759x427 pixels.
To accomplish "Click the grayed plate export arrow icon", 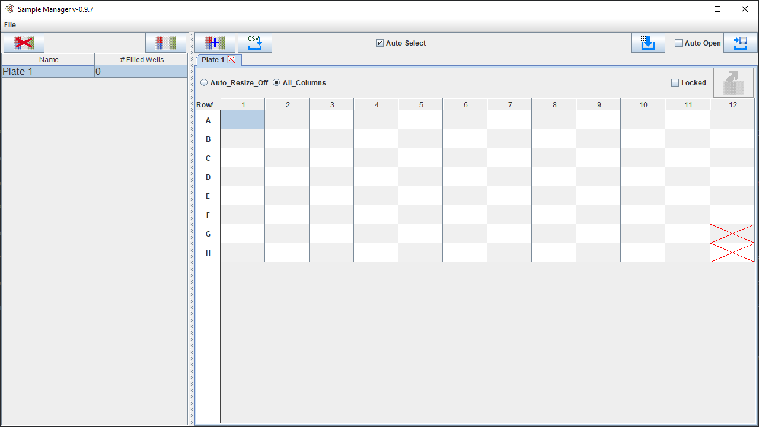I will coord(734,82).
